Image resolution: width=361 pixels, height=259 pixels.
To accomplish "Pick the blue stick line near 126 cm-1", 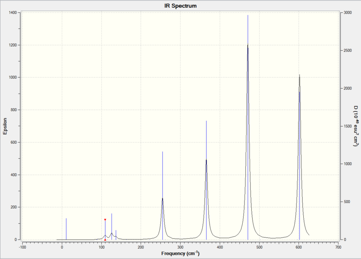I will (111, 226).
